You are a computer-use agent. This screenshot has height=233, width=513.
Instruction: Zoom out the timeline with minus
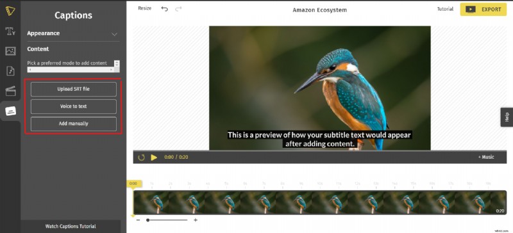(138, 220)
